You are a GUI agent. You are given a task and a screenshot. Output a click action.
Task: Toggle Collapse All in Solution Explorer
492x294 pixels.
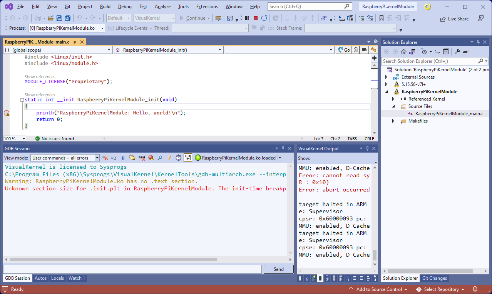click(446, 52)
